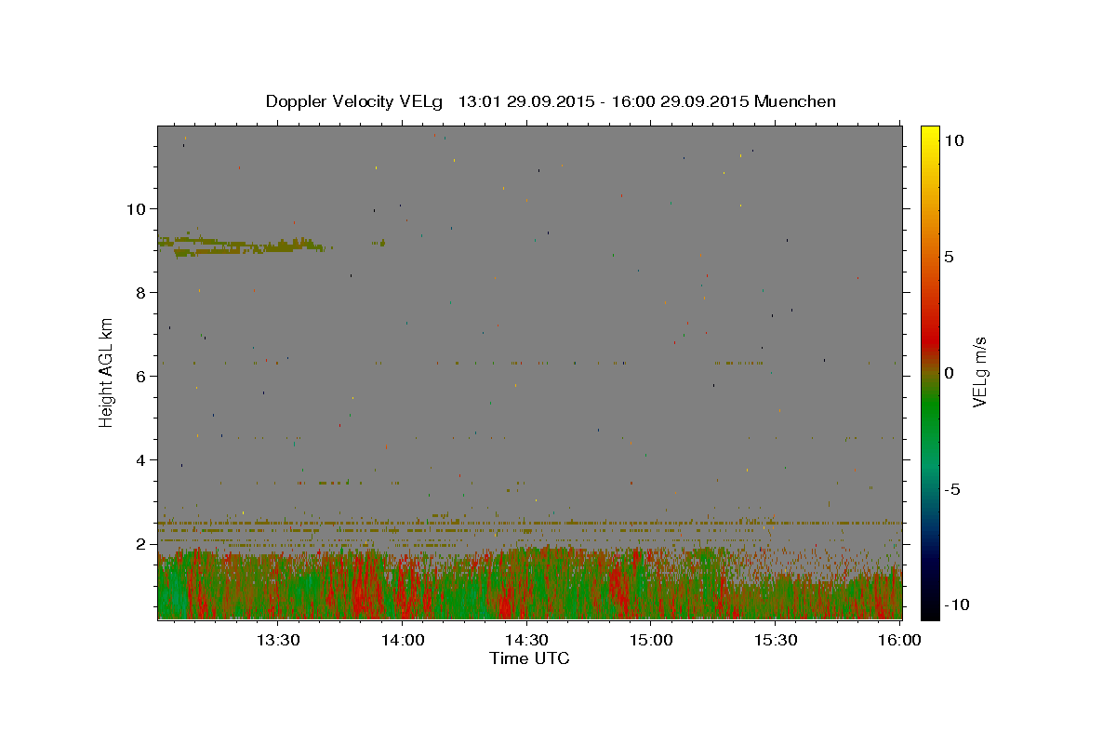Click the colorbar tick label 0

point(948,373)
